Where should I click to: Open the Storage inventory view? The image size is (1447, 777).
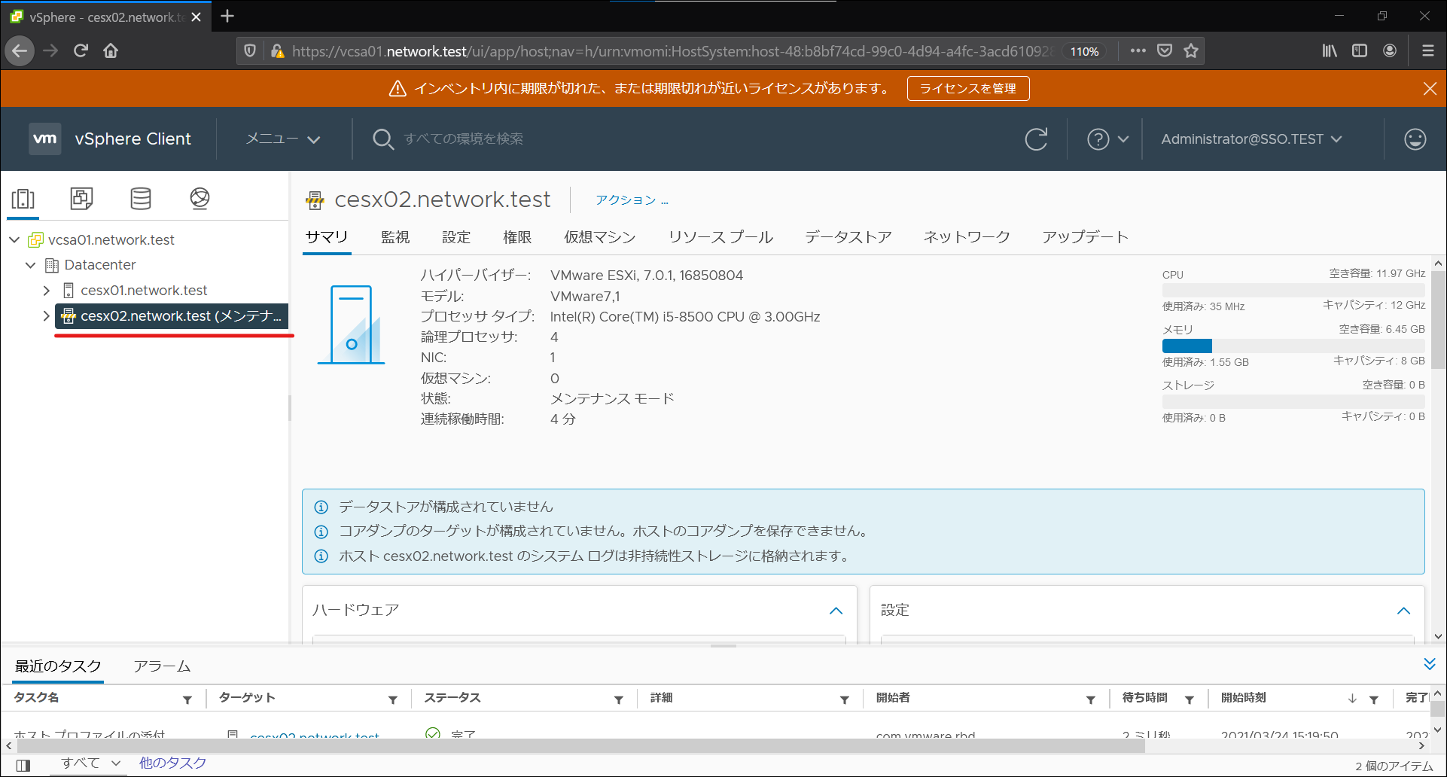[141, 199]
